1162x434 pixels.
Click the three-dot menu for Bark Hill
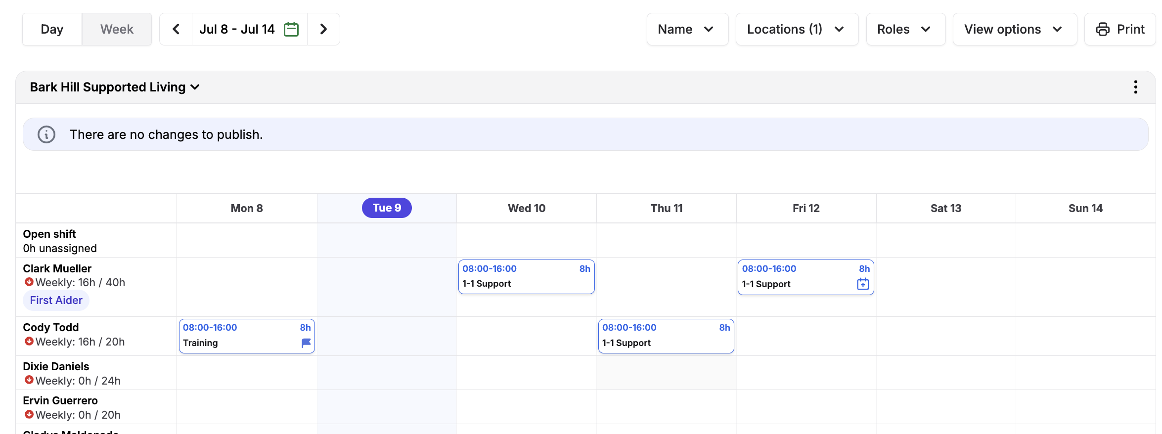pos(1135,87)
